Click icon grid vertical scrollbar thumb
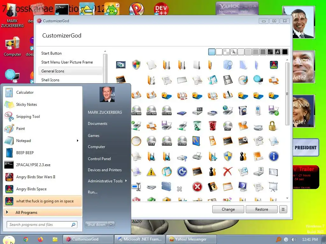The image size is (326, 244). (287, 94)
